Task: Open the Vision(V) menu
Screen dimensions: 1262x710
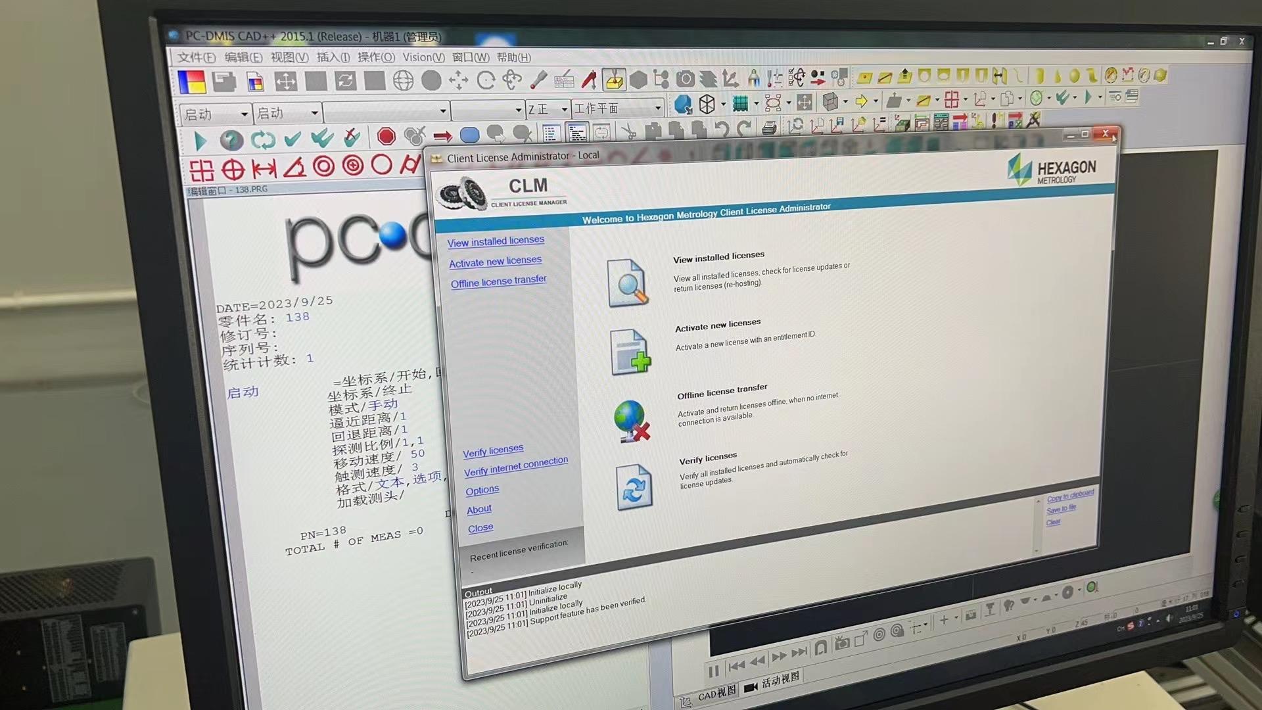Action: (423, 58)
